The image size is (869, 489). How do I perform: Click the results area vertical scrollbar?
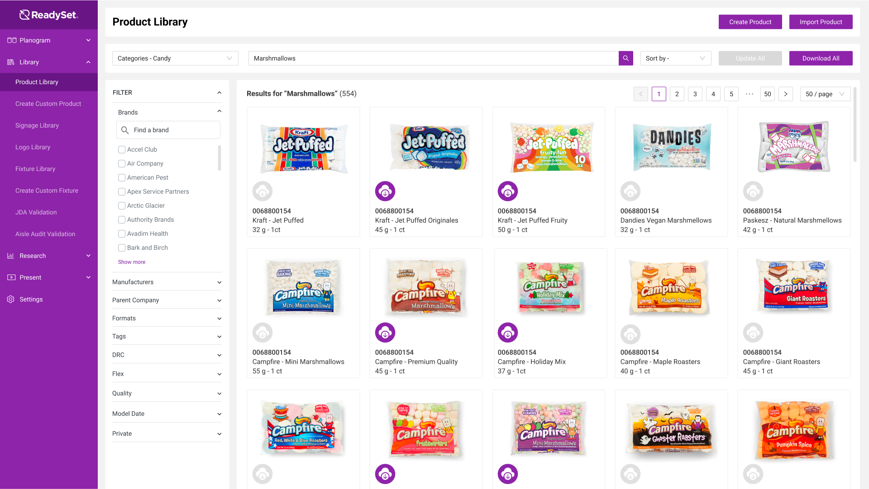(855, 124)
